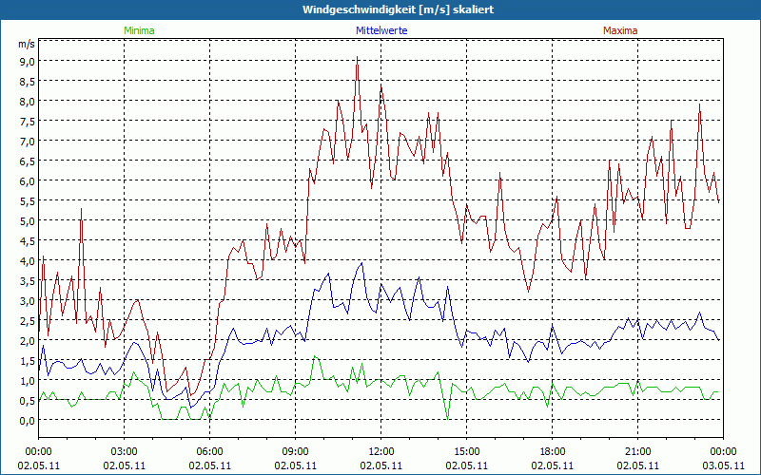Click the 12:00 time axis label
The height and width of the screenshot is (475, 761).
tap(381, 452)
